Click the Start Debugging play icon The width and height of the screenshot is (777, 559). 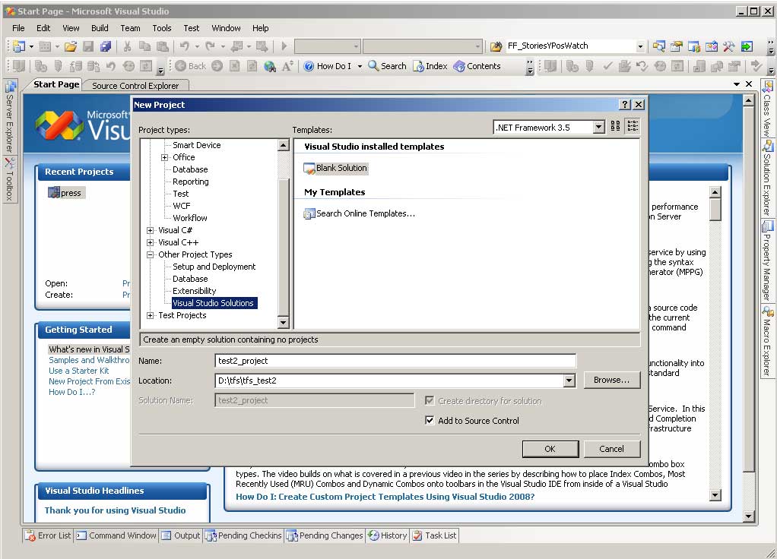284,46
